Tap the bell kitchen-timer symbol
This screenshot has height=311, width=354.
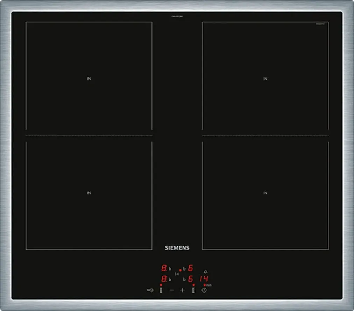tap(206, 272)
